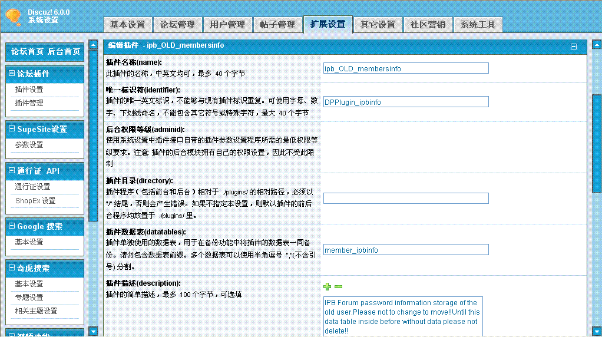Click main page scrollbar up arrow
Viewport: 602px width, 337px height.
597,45
